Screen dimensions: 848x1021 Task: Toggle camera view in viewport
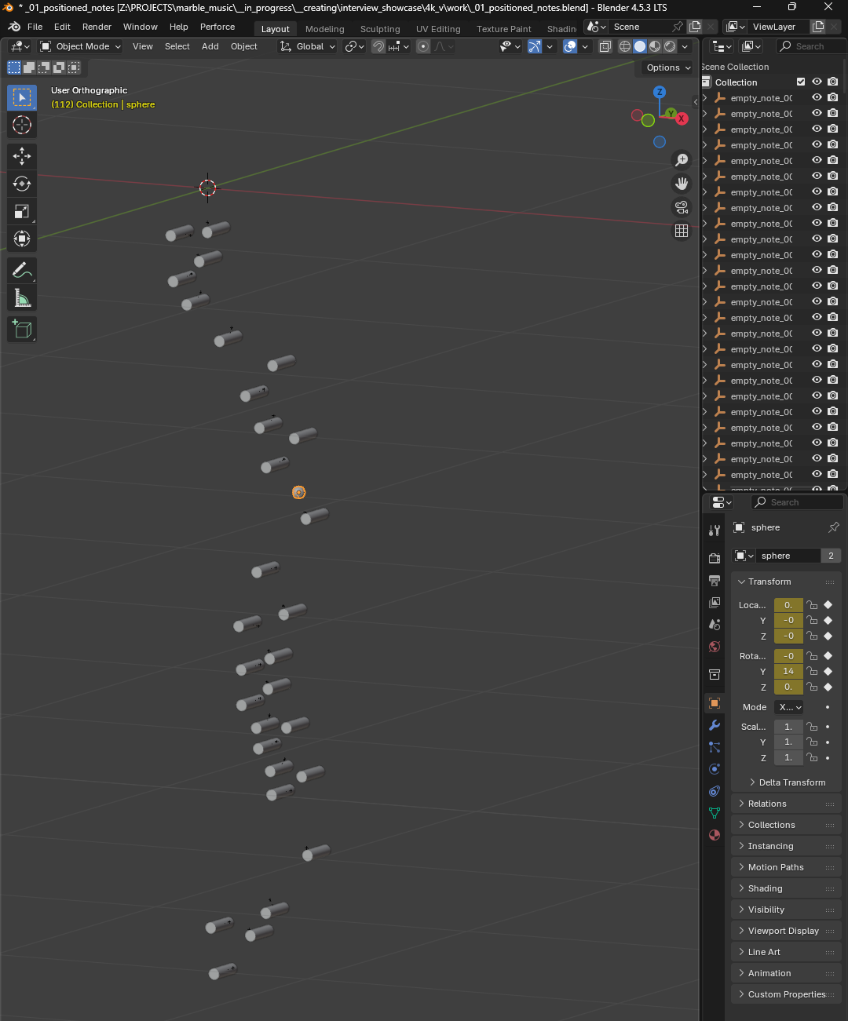(682, 207)
